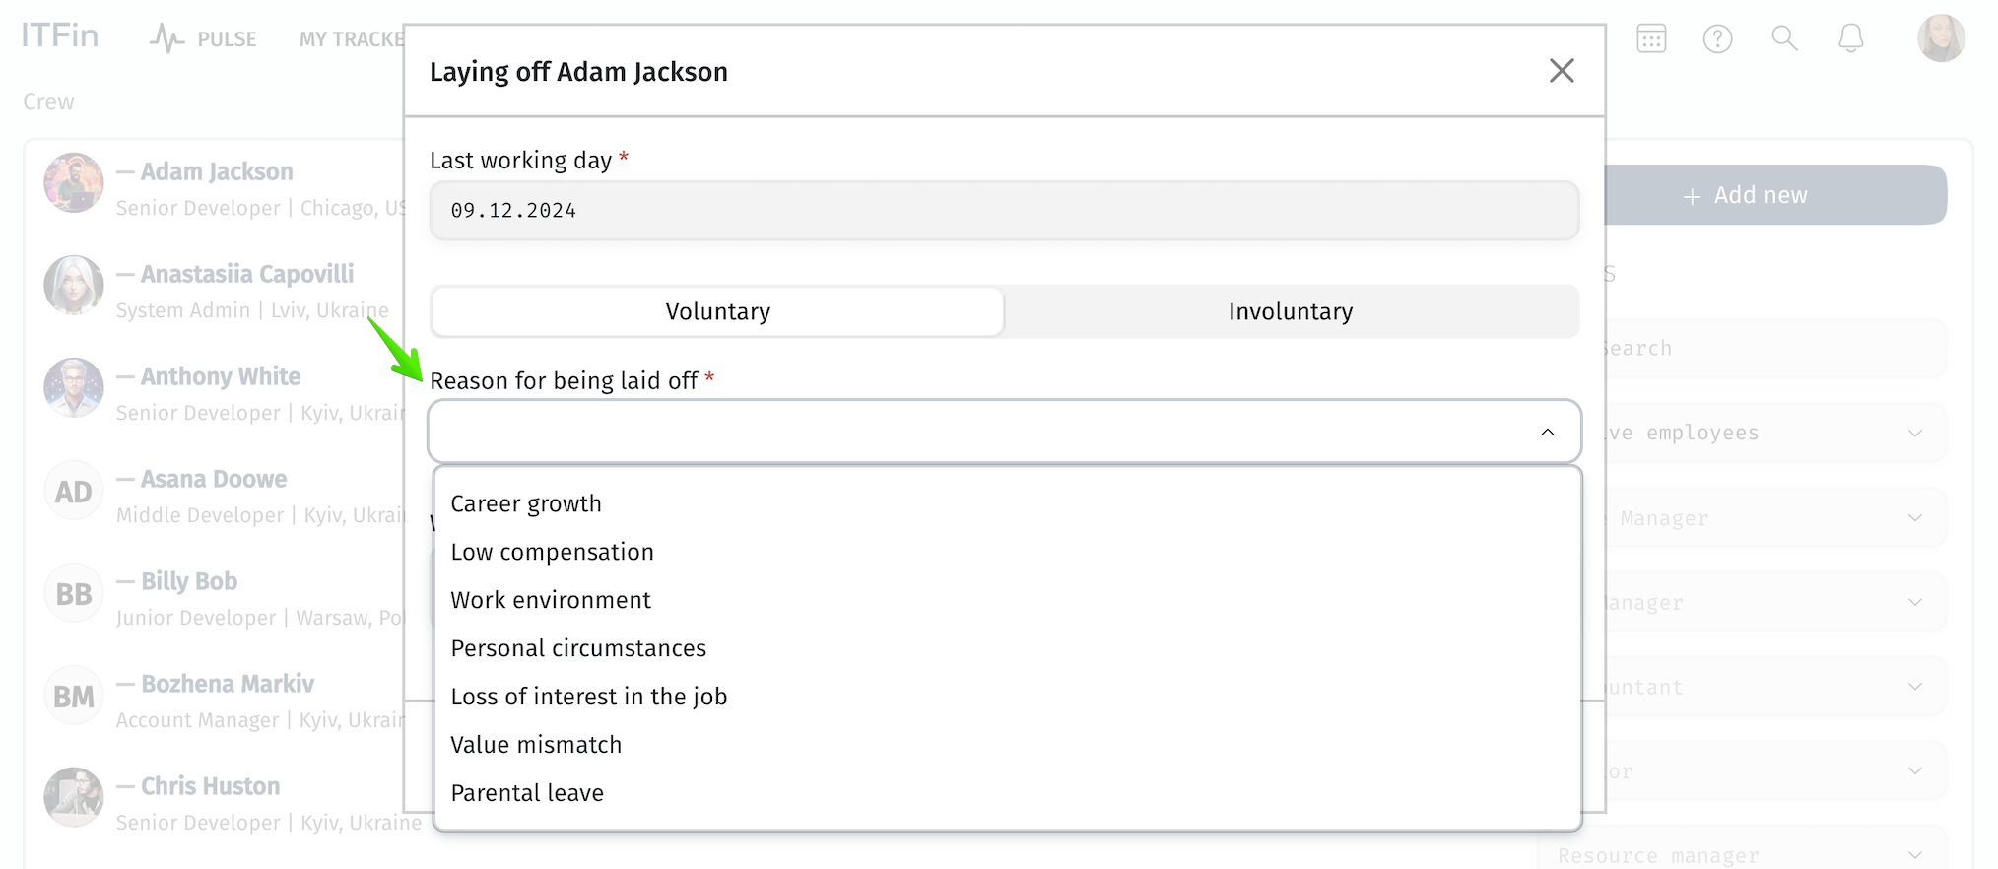This screenshot has height=869, width=1998.
Task: Click the ITFin logo
Action: (x=60, y=36)
